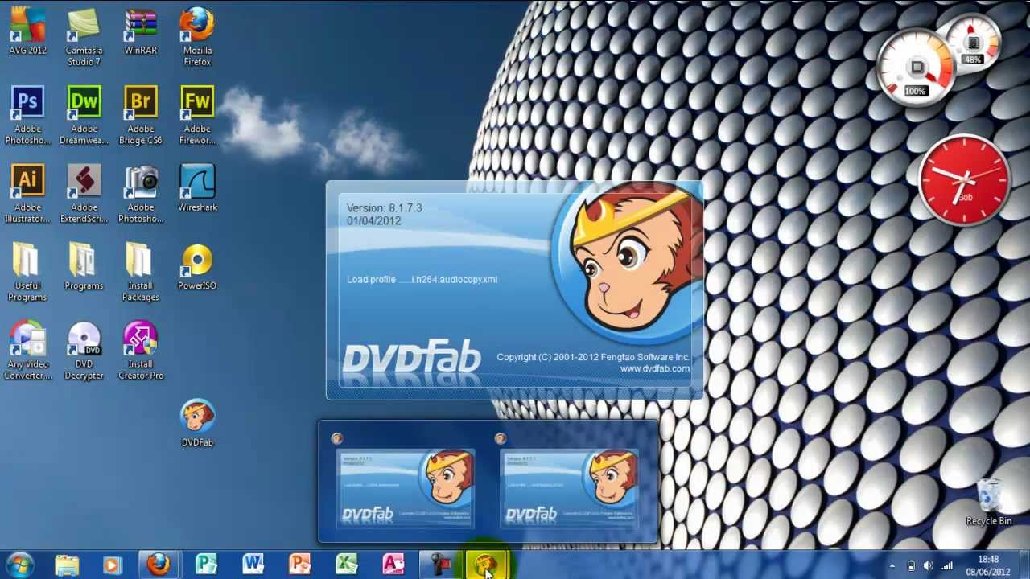Click the DVDFab taskbar button
This screenshot has height=579, width=1030.
click(486, 565)
